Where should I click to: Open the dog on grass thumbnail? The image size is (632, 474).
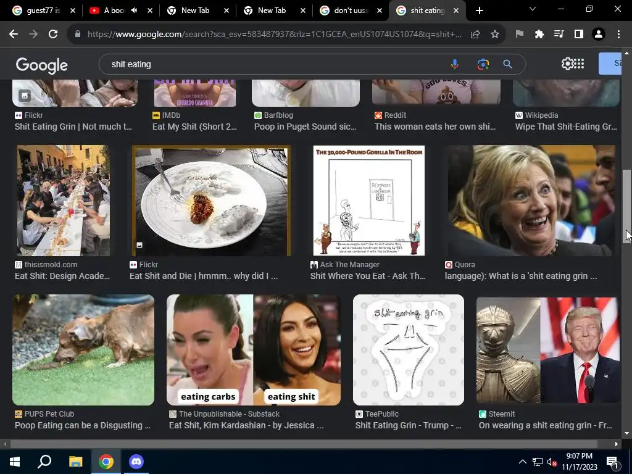coord(83,350)
